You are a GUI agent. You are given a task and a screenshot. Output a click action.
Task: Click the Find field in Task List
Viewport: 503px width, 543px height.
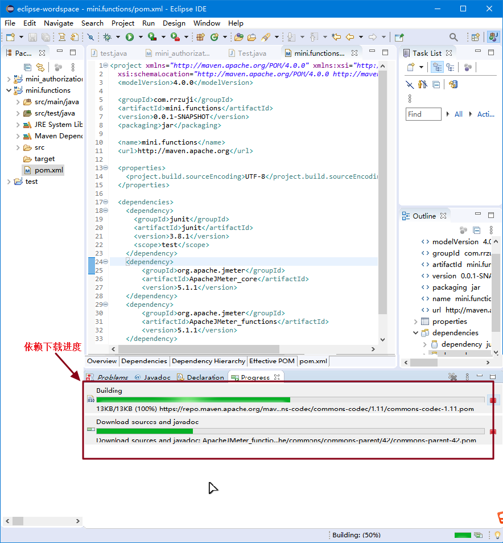pos(423,114)
